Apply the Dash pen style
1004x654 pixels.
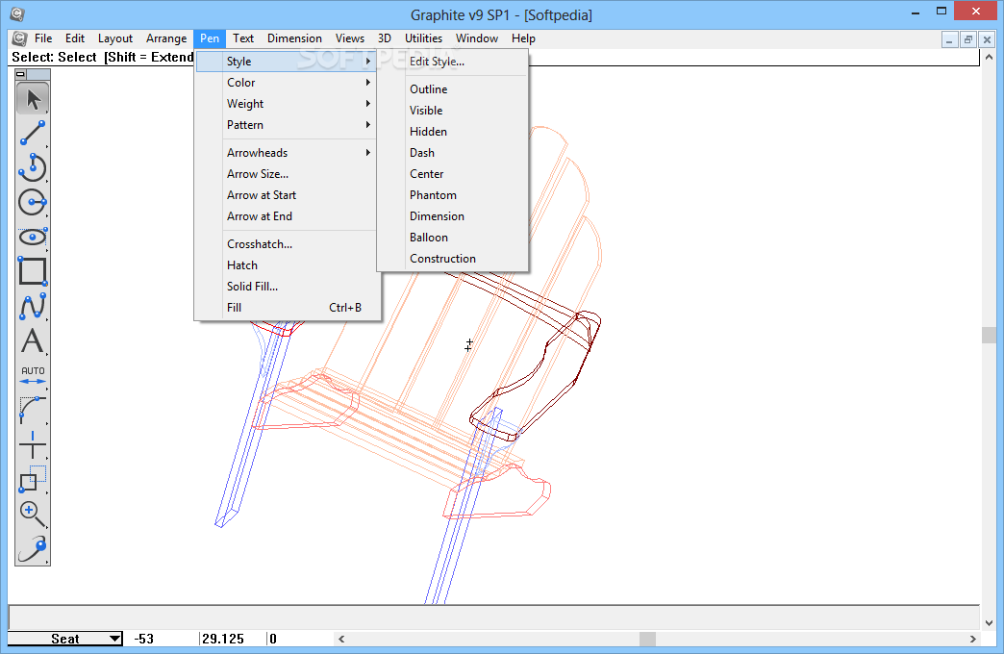pos(453,153)
